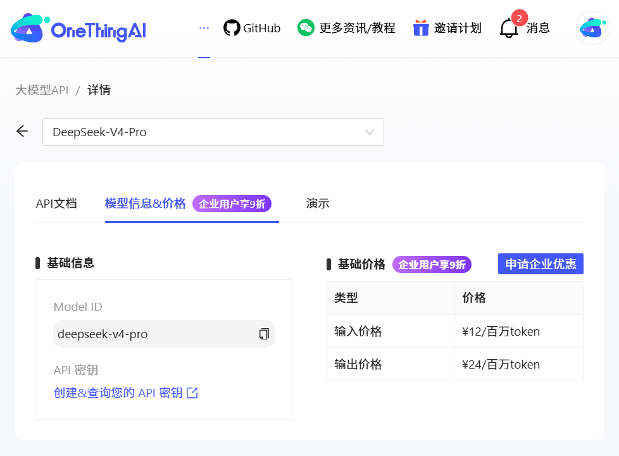Open the OneThingAI logo homepage

tap(78, 28)
